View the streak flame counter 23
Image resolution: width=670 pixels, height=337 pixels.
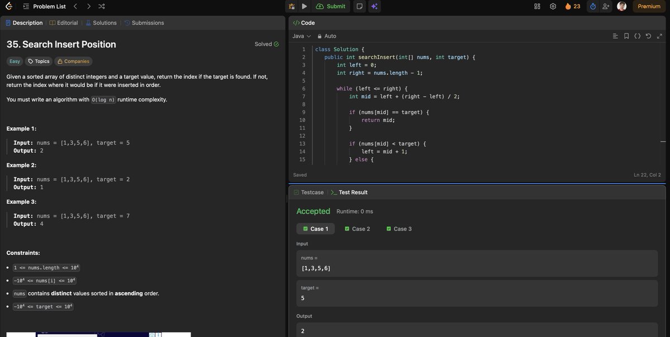pos(573,6)
